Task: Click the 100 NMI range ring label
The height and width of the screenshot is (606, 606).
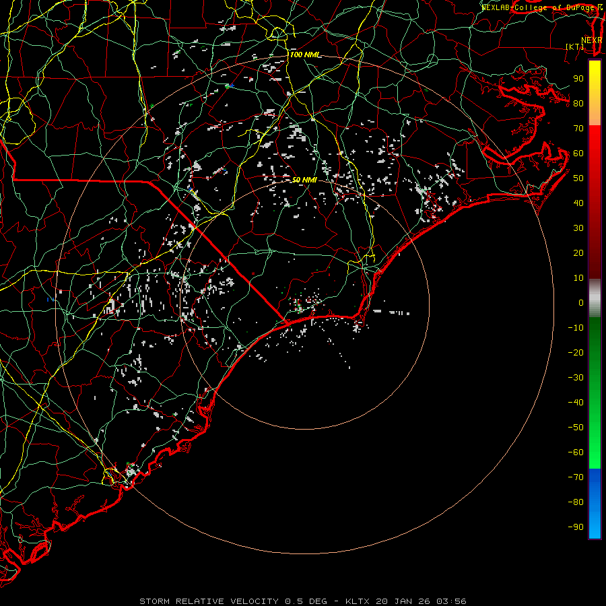Action: click(305, 55)
